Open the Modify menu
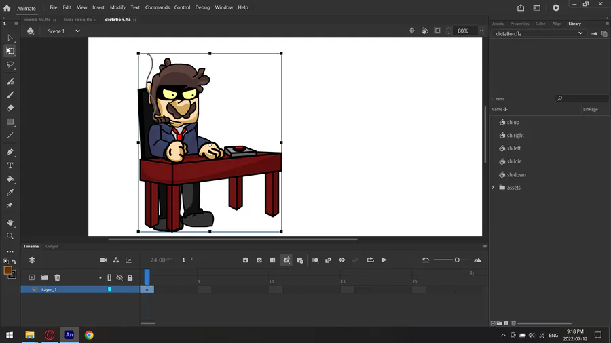This screenshot has width=611, height=343. coord(117,7)
